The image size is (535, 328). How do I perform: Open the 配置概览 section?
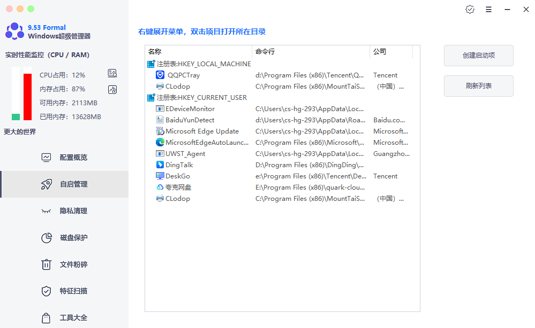pos(65,158)
